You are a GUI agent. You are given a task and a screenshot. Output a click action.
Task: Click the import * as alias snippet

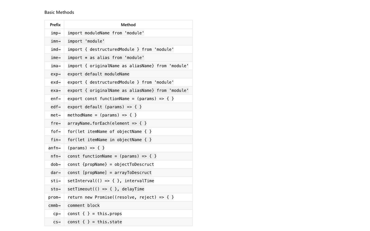click(106, 58)
